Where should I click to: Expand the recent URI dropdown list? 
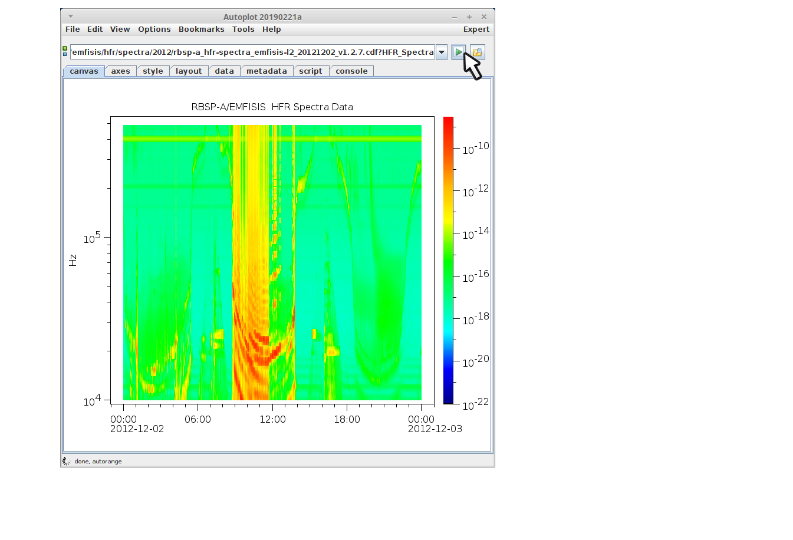(x=441, y=52)
